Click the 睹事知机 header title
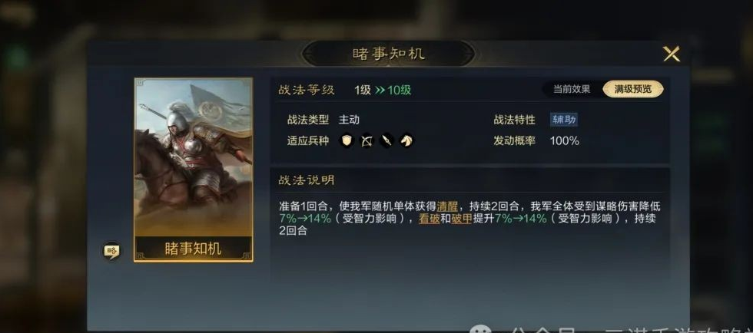This screenshot has height=333, width=753. coord(389,54)
